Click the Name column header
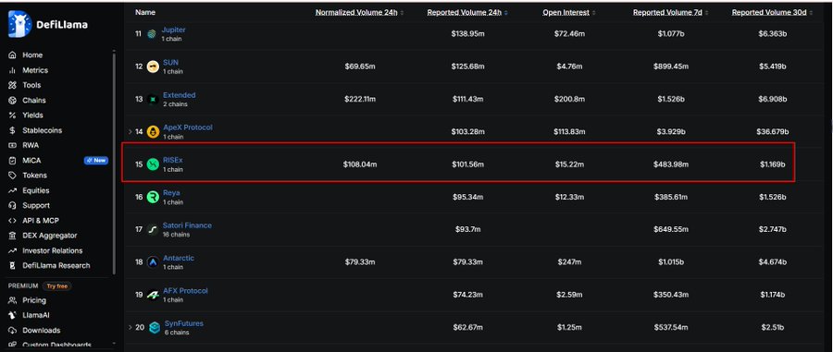833x352 pixels. [145, 12]
